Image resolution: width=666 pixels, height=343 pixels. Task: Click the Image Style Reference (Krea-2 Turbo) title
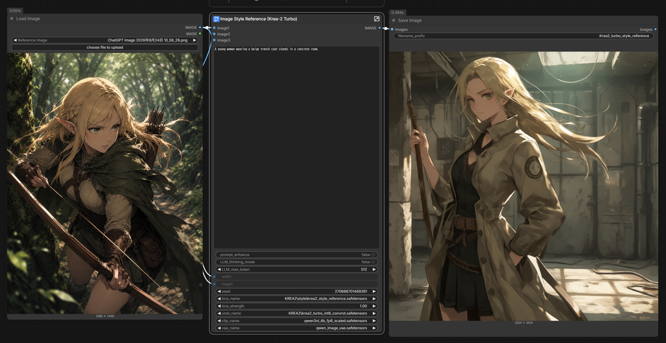point(258,19)
